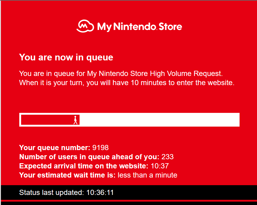257x205 pixels.
Task: Click the "10 minutes to enter" message line
Action: [127, 83]
